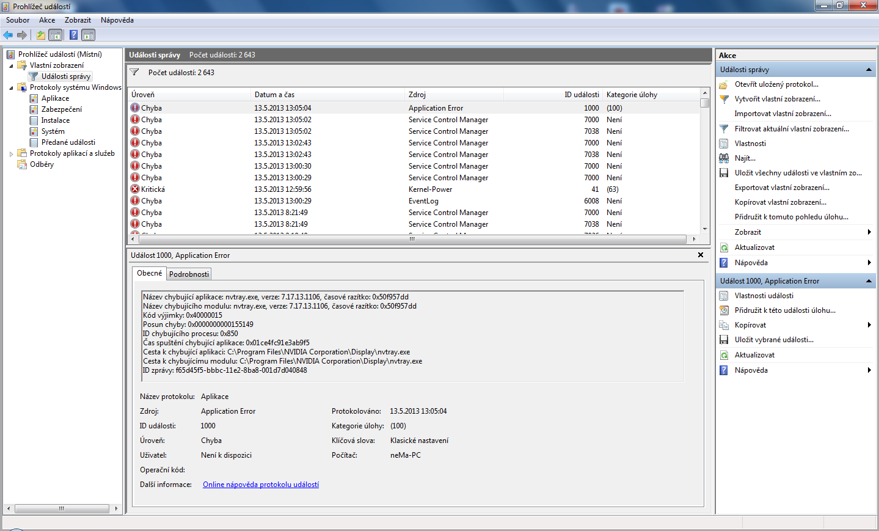Click 'Přidružit k této události úlohu...' action

point(785,310)
